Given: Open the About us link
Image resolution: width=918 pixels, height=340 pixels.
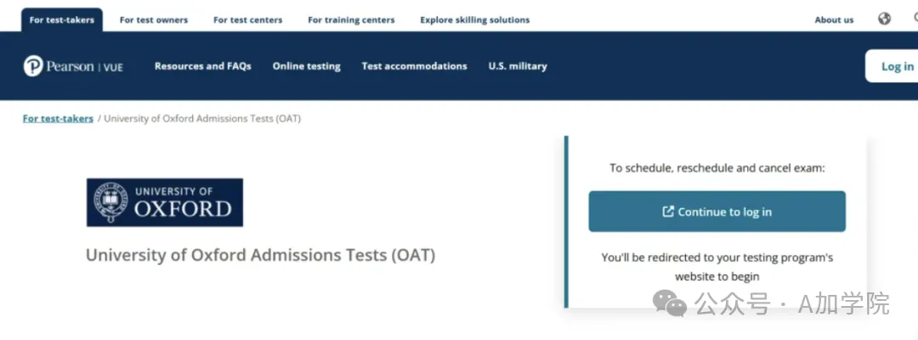Looking at the screenshot, I should (x=835, y=20).
